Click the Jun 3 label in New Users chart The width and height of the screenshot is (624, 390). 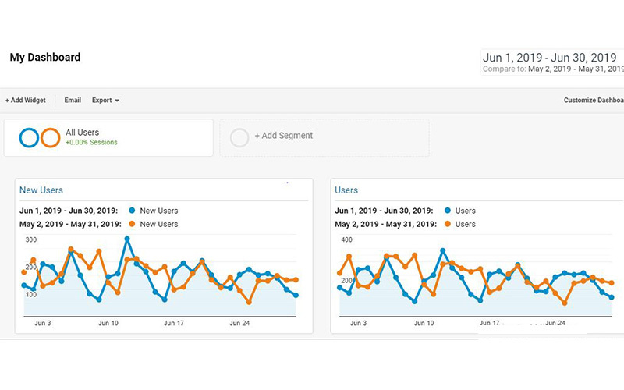[43, 323]
